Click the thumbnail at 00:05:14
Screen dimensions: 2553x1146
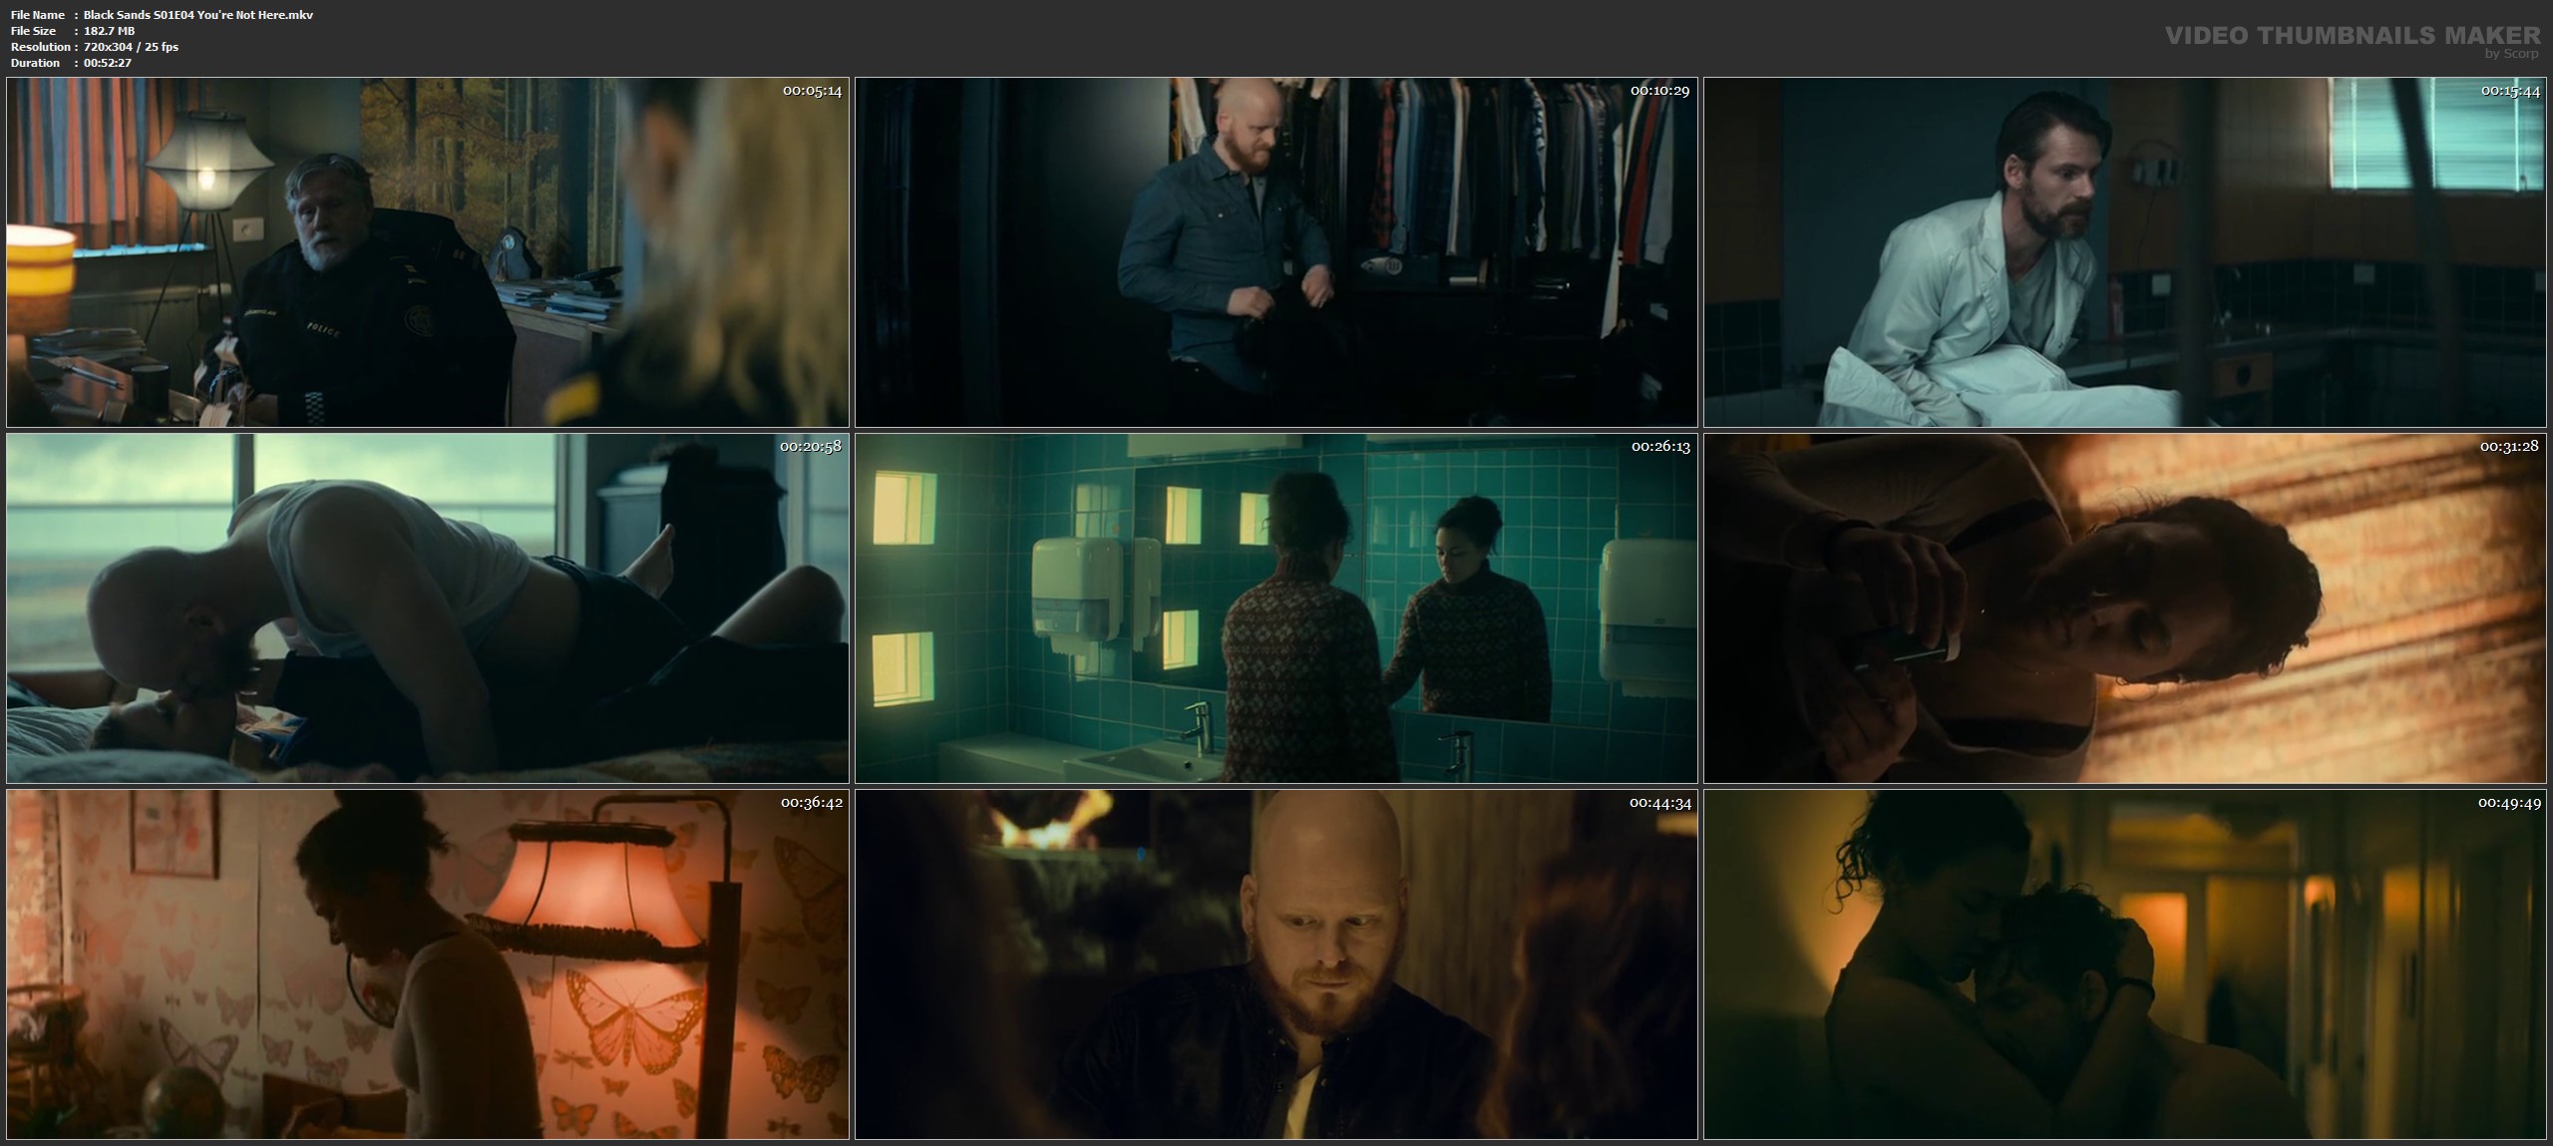point(427,252)
